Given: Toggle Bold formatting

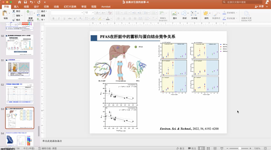Looking at the screenshot, I should 54,18.
